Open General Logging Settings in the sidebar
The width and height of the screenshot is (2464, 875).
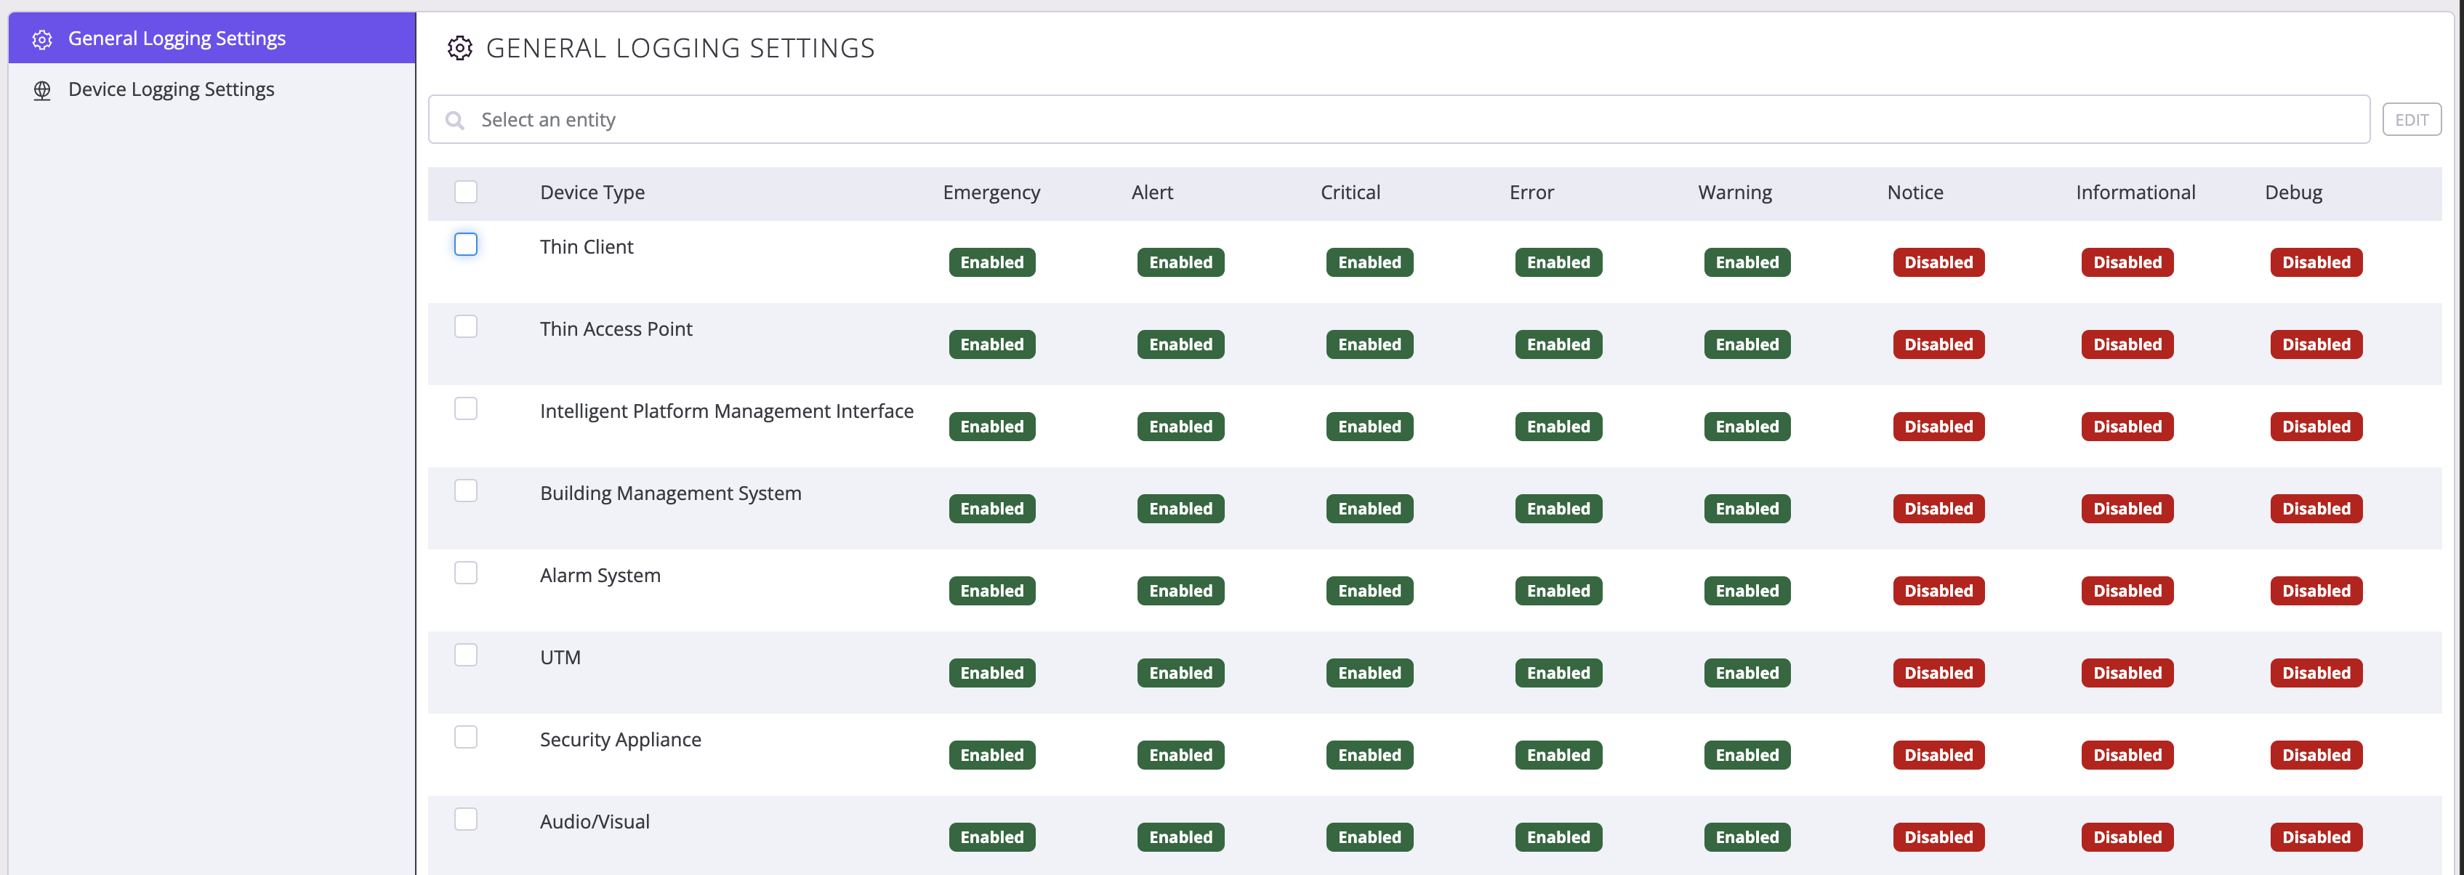pyautogui.click(x=212, y=39)
